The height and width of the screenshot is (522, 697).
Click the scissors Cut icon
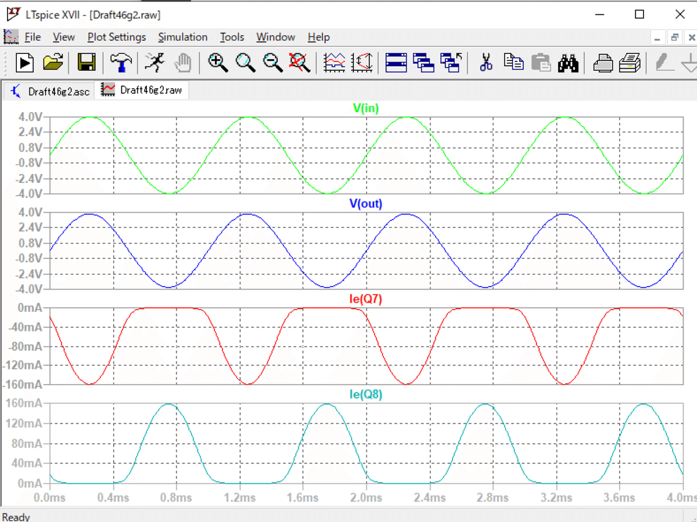coord(486,62)
